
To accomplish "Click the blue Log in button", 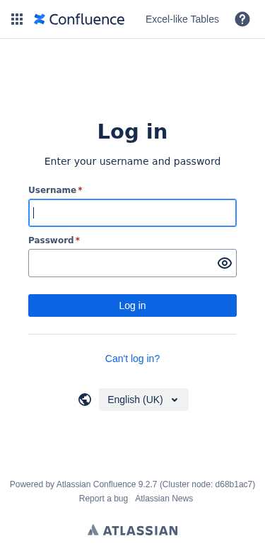I will (133, 305).
